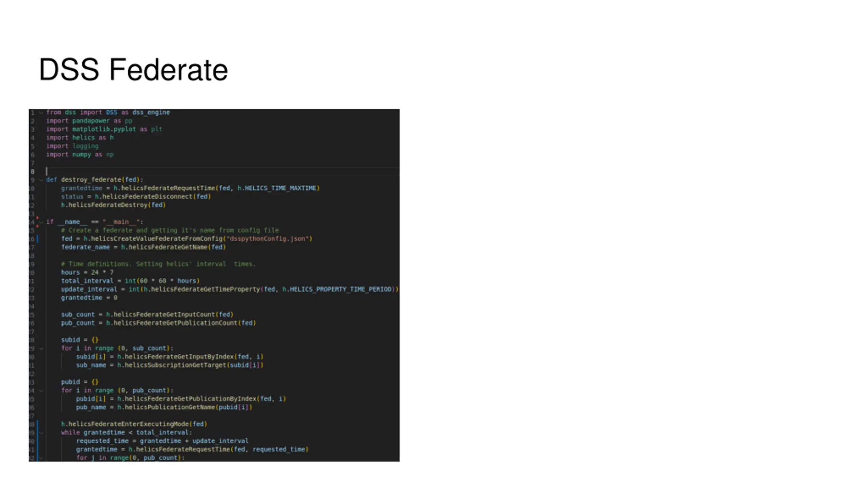Viewport: 867px width, 487px height.
Task: Click the 'import logging' line
Action: click(72, 146)
